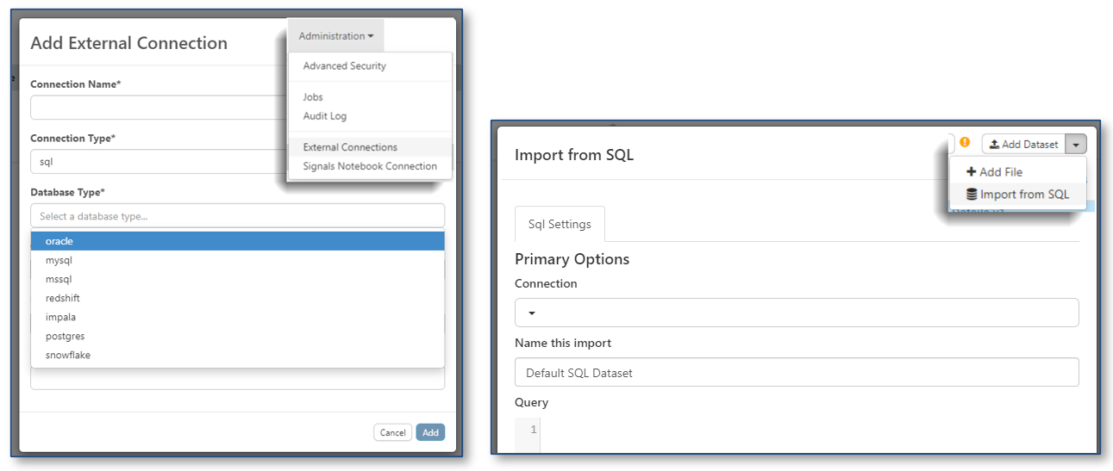Viewport: 1113px width, 471px height.
Task: Select Import from SQL menu entry
Action: 1017,195
